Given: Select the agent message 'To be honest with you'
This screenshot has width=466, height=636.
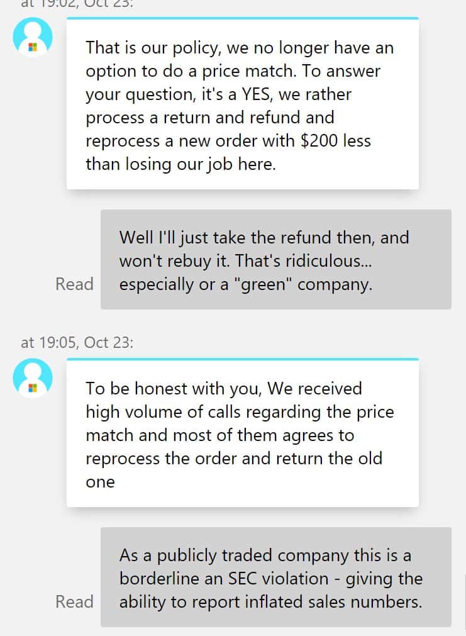Looking at the screenshot, I should coord(243,433).
